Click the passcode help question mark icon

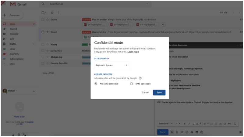click(x=140, y=78)
